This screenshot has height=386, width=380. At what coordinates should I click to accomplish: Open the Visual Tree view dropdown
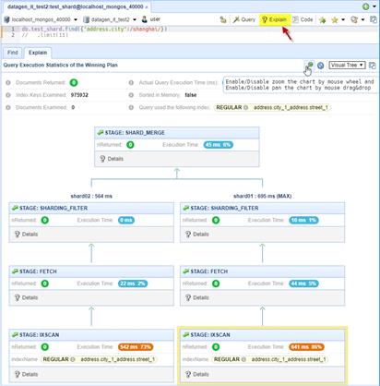347,66
